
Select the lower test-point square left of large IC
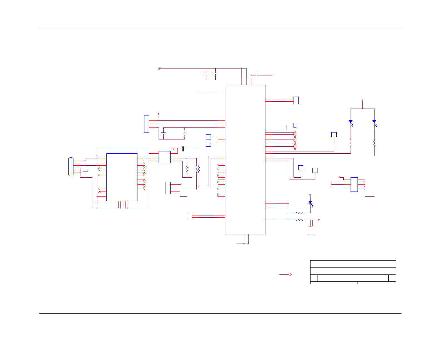[208, 144]
